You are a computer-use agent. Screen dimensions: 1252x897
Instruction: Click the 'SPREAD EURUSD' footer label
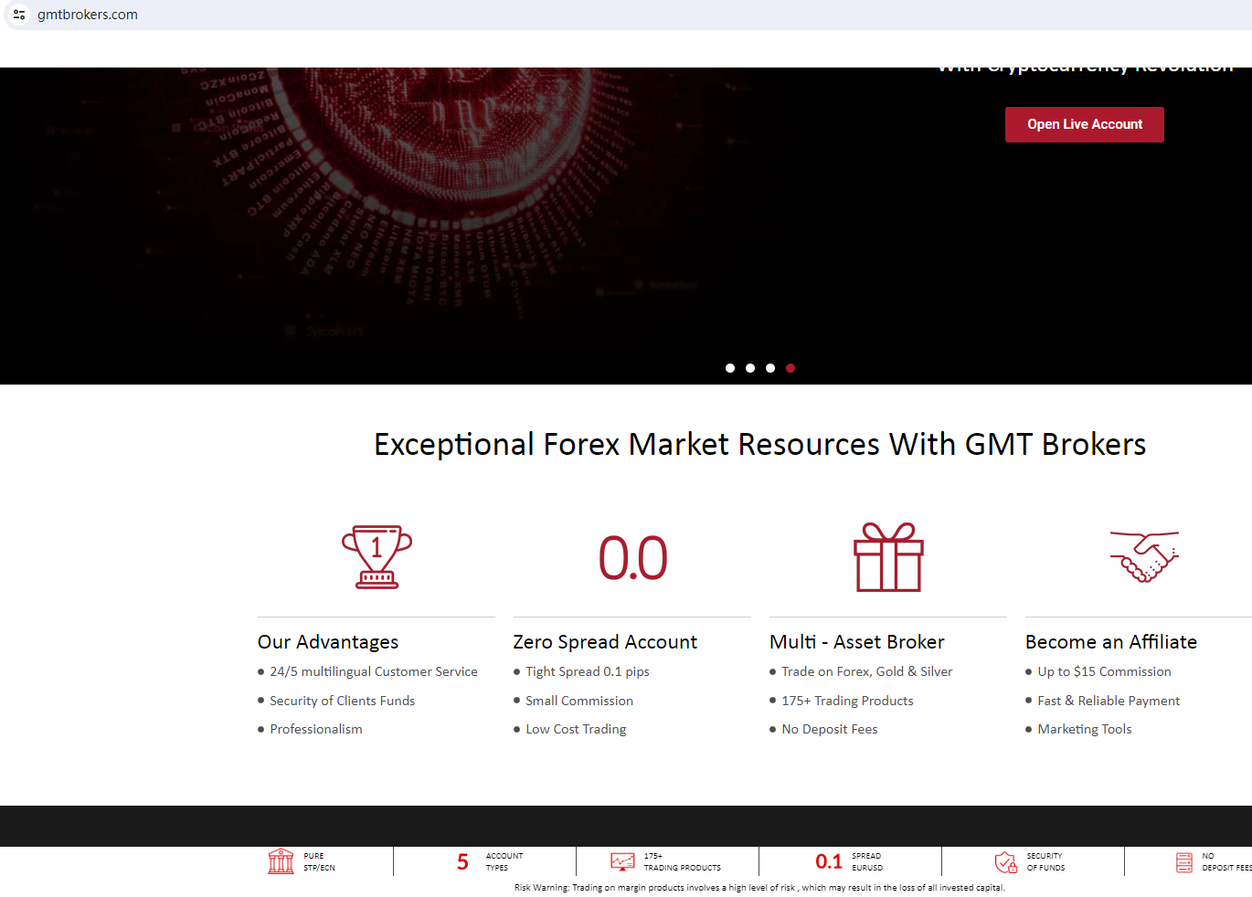pos(867,862)
